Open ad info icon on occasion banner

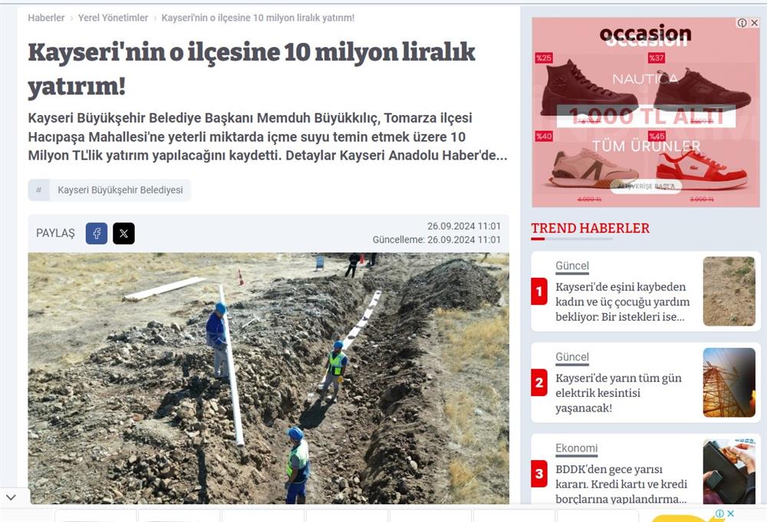tap(742, 23)
